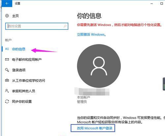Focus the 查找设置 search field
Screen dimensions: 165x136
tap(37, 26)
